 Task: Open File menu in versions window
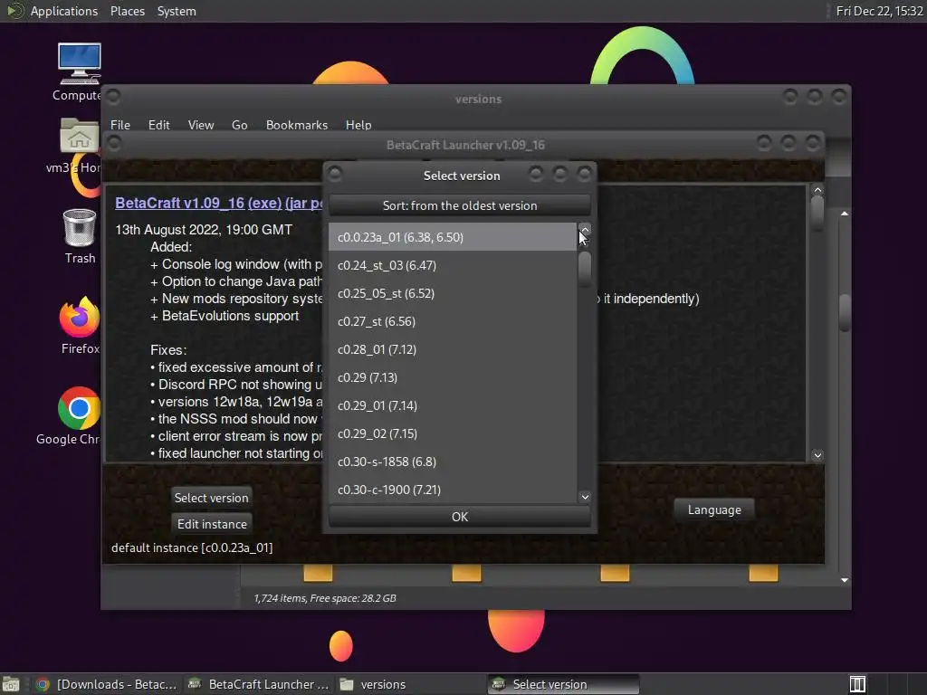(x=120, y=125)
